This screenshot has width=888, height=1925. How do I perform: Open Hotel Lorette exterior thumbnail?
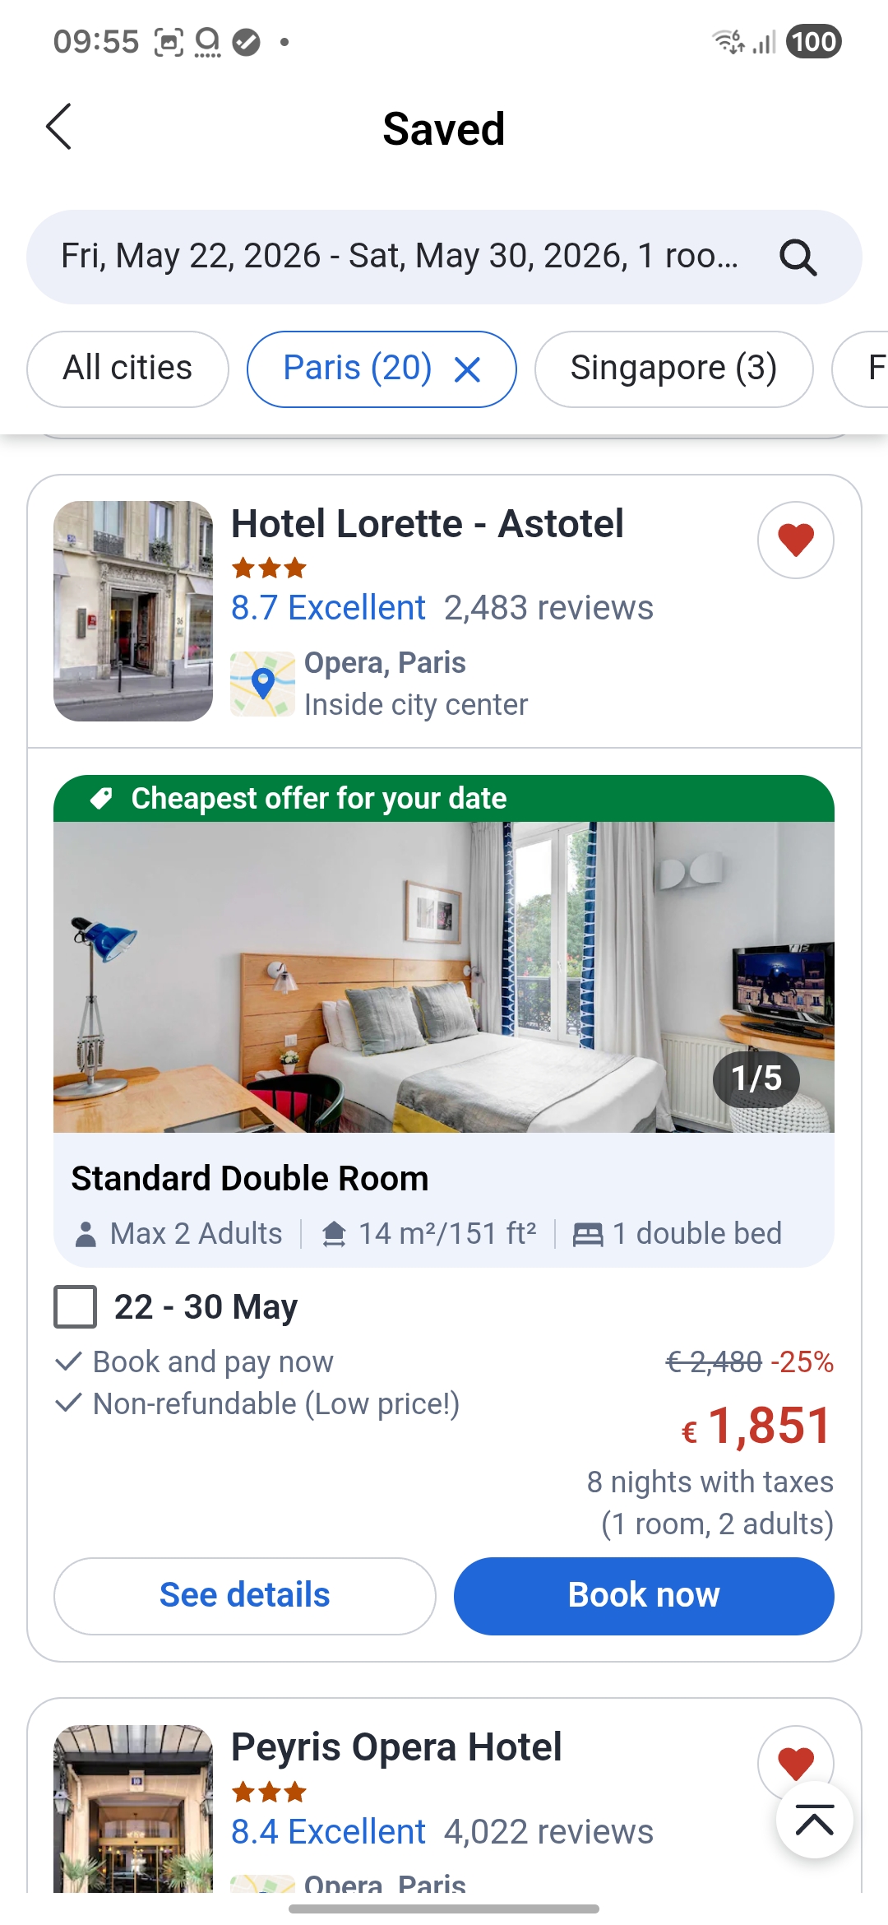(133, 610)
